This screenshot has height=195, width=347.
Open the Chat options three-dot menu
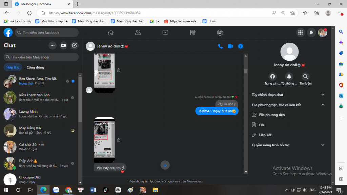tap(53, 45)
